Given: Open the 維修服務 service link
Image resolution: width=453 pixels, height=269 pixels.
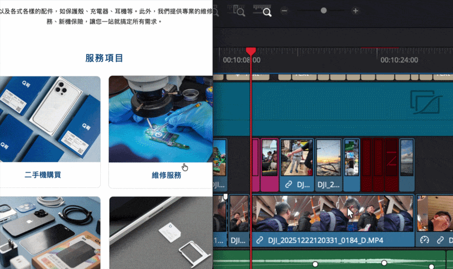Looking at the screenshot, I should 166,175.
